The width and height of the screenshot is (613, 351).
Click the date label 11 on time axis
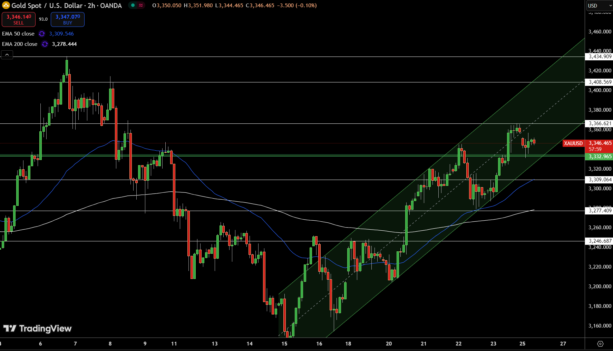pos(174,344)
